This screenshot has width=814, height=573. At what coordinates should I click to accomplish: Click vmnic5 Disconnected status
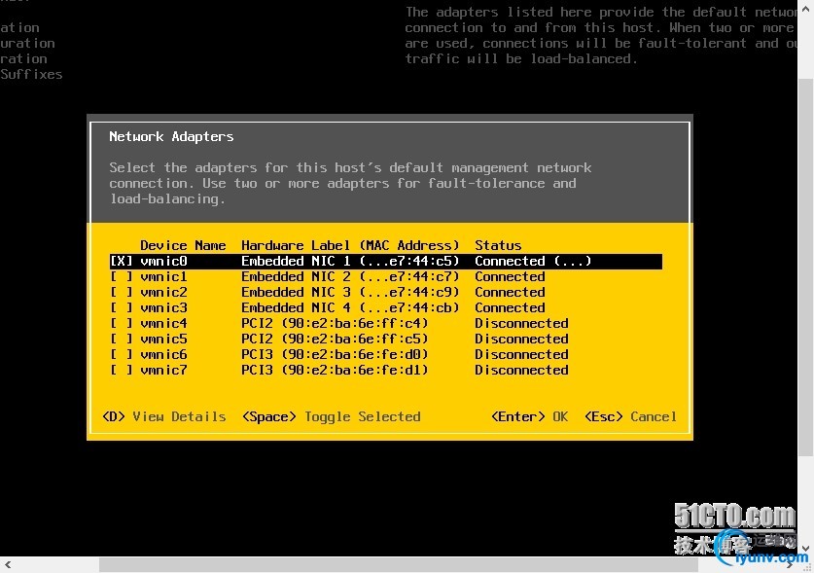tap(521, 340)
